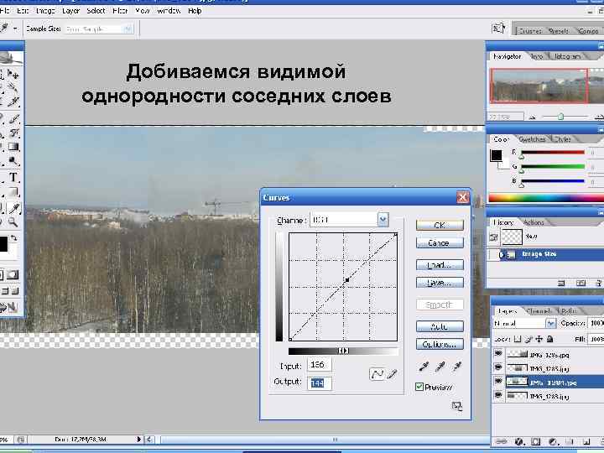
Task: Toggle Lock all padlock icon
Action: 550,339
